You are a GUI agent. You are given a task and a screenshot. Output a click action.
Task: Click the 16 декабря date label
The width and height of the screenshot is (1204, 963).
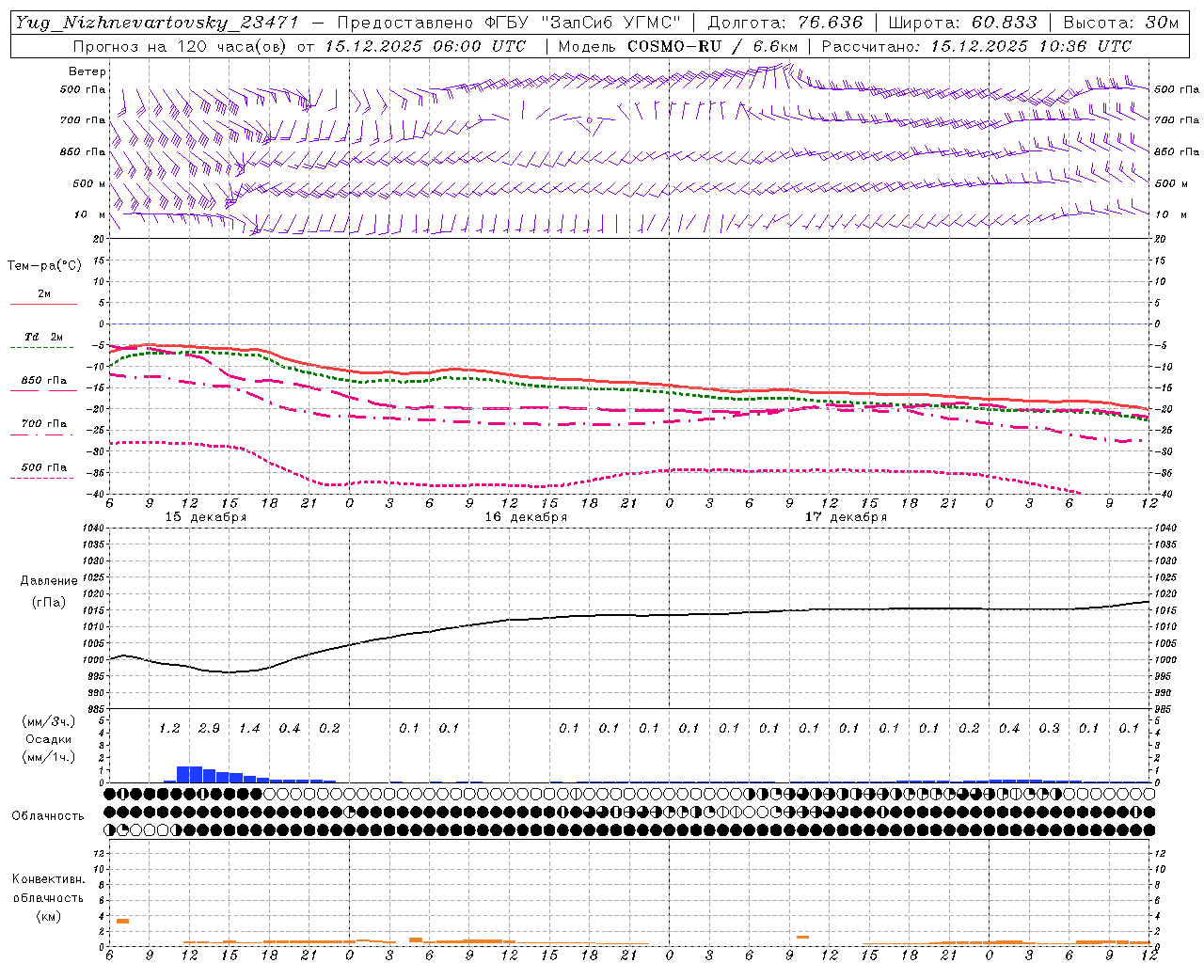526,517
